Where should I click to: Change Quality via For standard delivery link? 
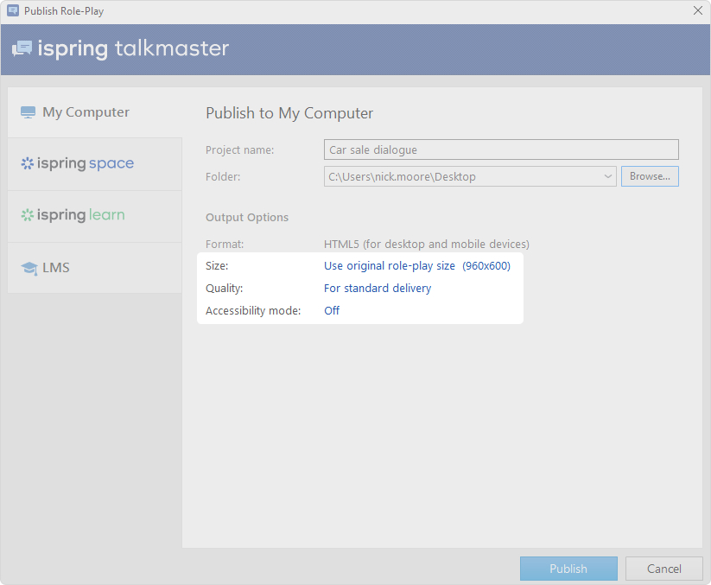tap(378, 289)
